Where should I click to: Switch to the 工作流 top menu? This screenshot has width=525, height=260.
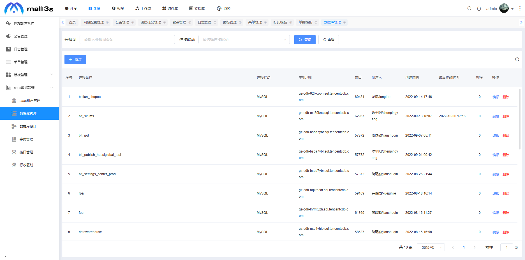[143, 9]
